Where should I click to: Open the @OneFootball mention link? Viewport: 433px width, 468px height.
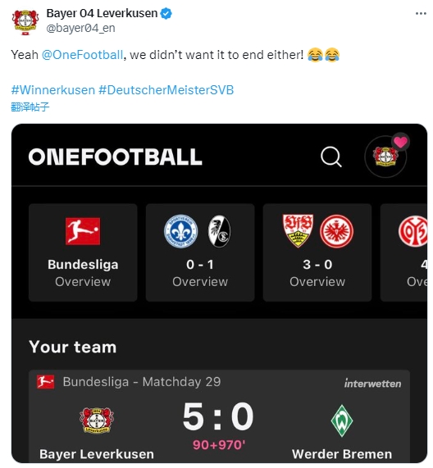[x=83, y=55]
